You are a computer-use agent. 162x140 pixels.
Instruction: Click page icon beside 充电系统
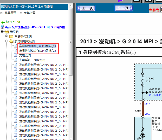[16, 55]
